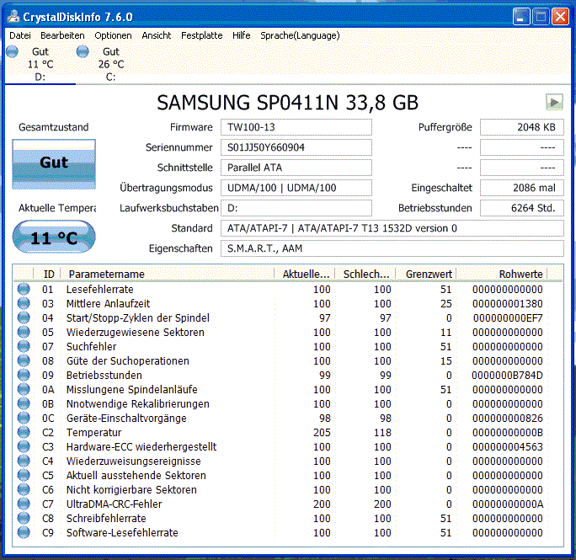Click the Laufwerksbuchstaben D: field
Viewport: 576px width, 560px height.
296,208
